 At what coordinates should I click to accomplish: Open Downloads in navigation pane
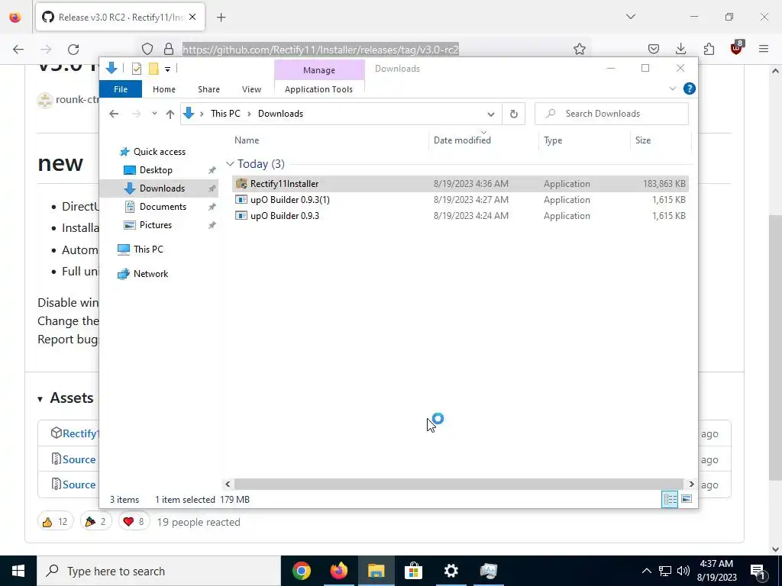click(154, 188)
